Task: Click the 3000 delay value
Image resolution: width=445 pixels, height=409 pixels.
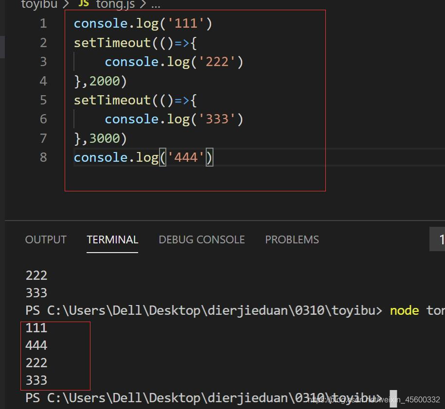Action: tap(105, 138)
